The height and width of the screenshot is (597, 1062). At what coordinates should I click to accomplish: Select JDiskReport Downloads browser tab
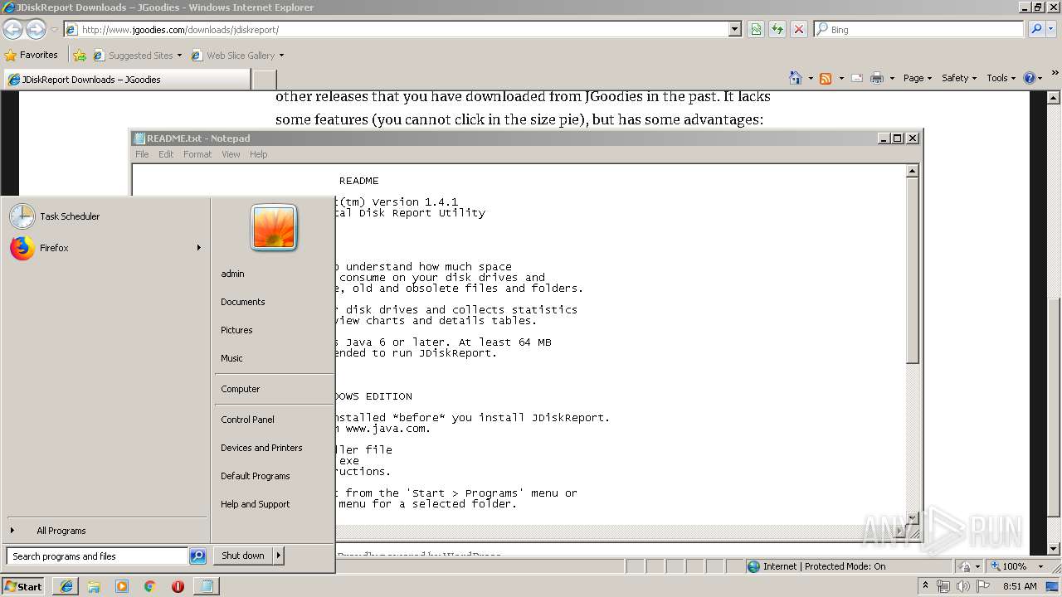pyautogui.click(x=126, y=80)
